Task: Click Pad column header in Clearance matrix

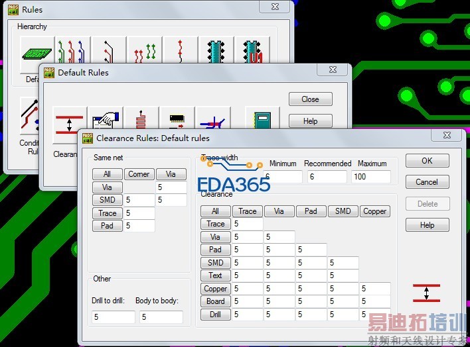Action: [x=311, y=211]
